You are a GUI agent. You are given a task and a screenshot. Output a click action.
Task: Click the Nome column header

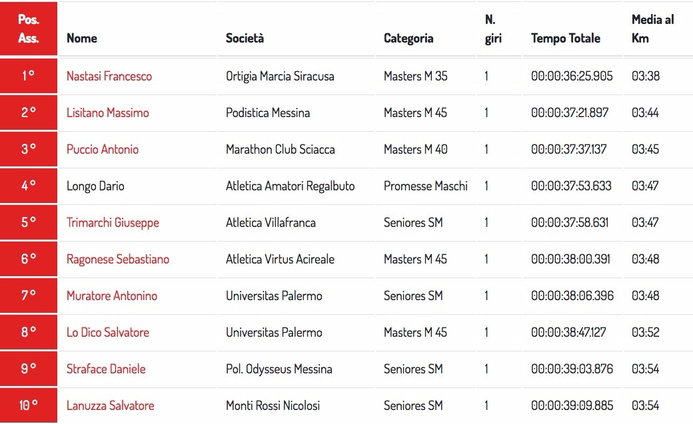pos(82,39)
